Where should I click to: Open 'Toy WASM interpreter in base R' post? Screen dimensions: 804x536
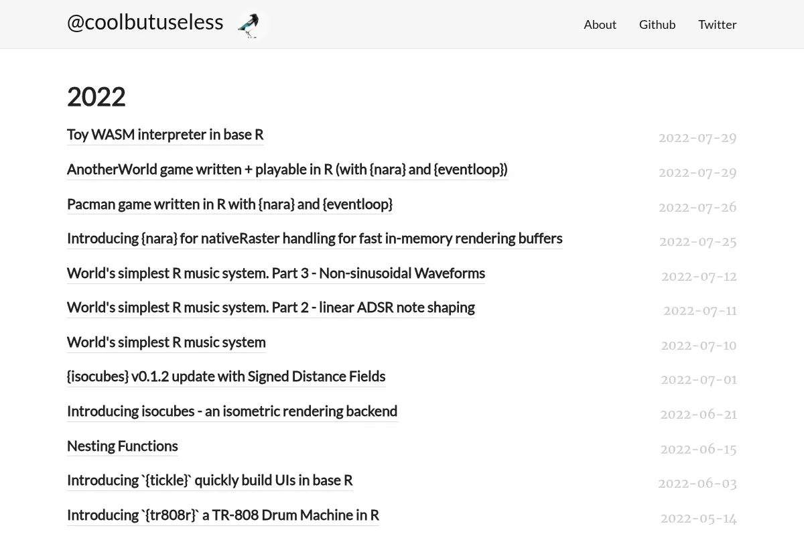[165, 135]
